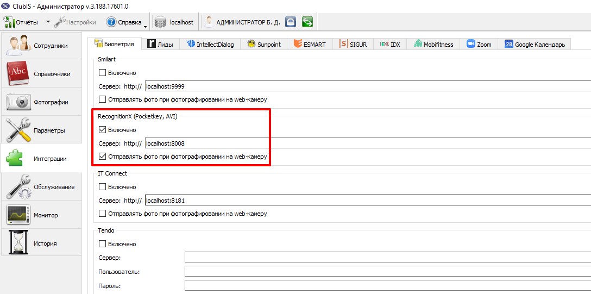This screenshot has height=294, width=591.
Task: Enable the Smilart Включено checkbox
Action: point(102,73)
